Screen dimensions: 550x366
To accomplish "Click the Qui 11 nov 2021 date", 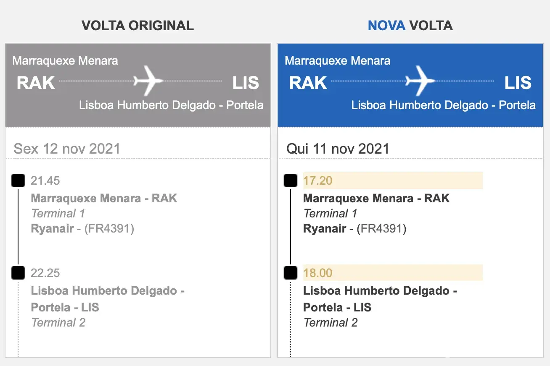I will pyautogui.click(x=338, y=149).
